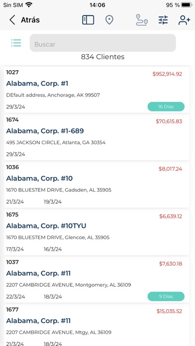
Task: Tap the Atrás label text
Action: 30,20
